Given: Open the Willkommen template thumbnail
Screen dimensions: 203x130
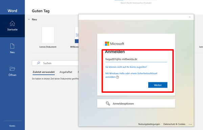Looking at the screenshot, I should (x=77, y=35).
